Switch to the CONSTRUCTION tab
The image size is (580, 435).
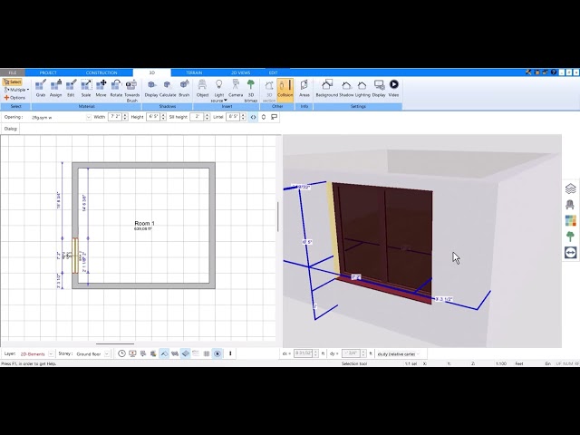(x=101, y=72)
